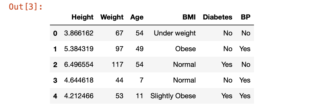Select row index 1
This screenshot has height=111, width=310.
(55, 49)
